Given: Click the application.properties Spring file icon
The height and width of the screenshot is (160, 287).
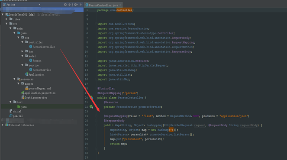Looking at the screenshot, I should point(23,93).
